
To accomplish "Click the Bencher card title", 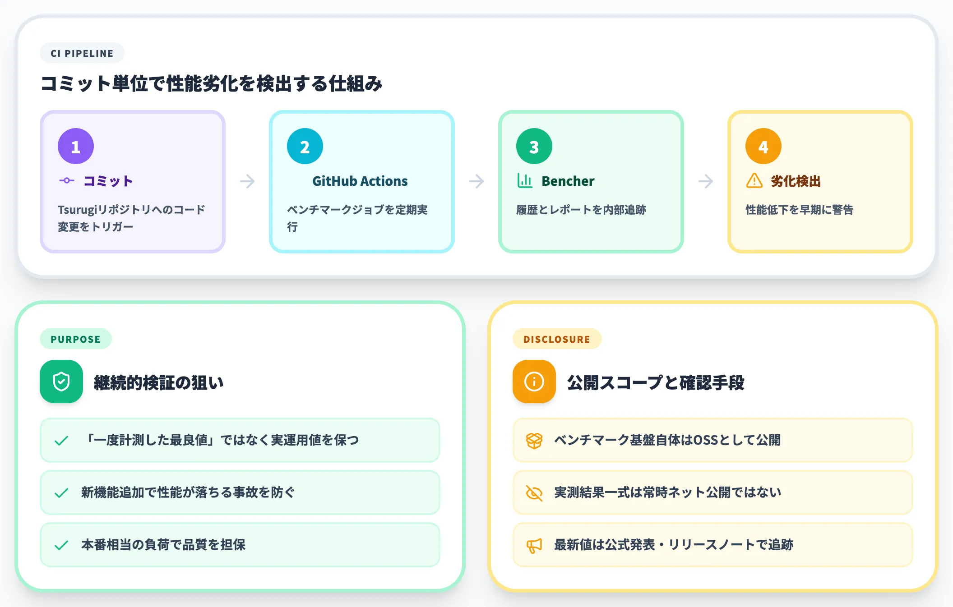I will pos(568,181).
